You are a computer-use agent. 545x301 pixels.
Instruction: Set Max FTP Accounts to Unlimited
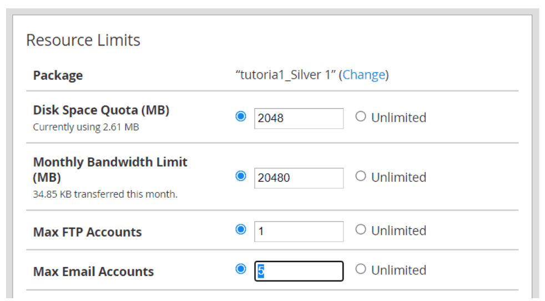[361, 229]
